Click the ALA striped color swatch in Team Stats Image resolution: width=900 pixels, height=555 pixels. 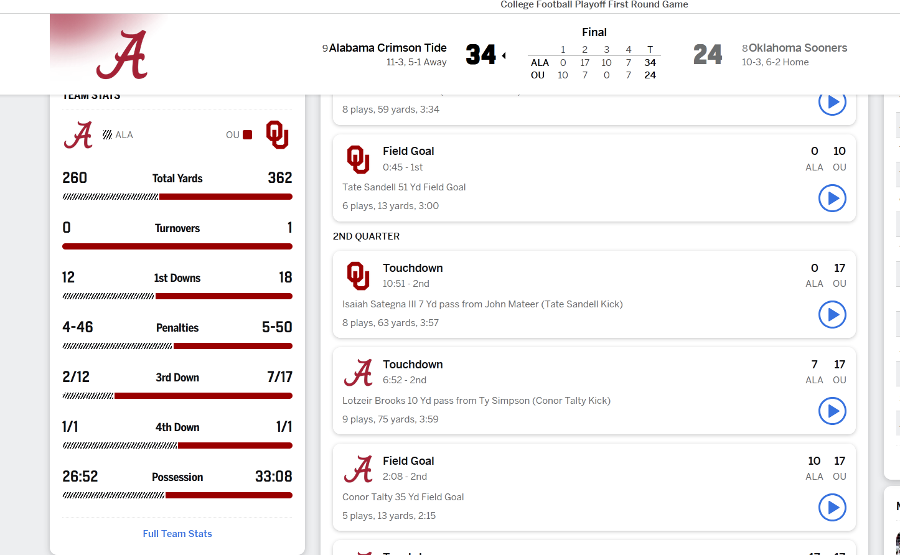[x=108, y=134]
